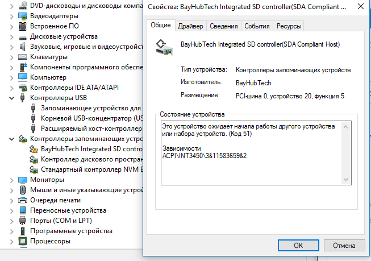
Task: Select the Processors (Процессоры) category icon
Action: point(23,241)
